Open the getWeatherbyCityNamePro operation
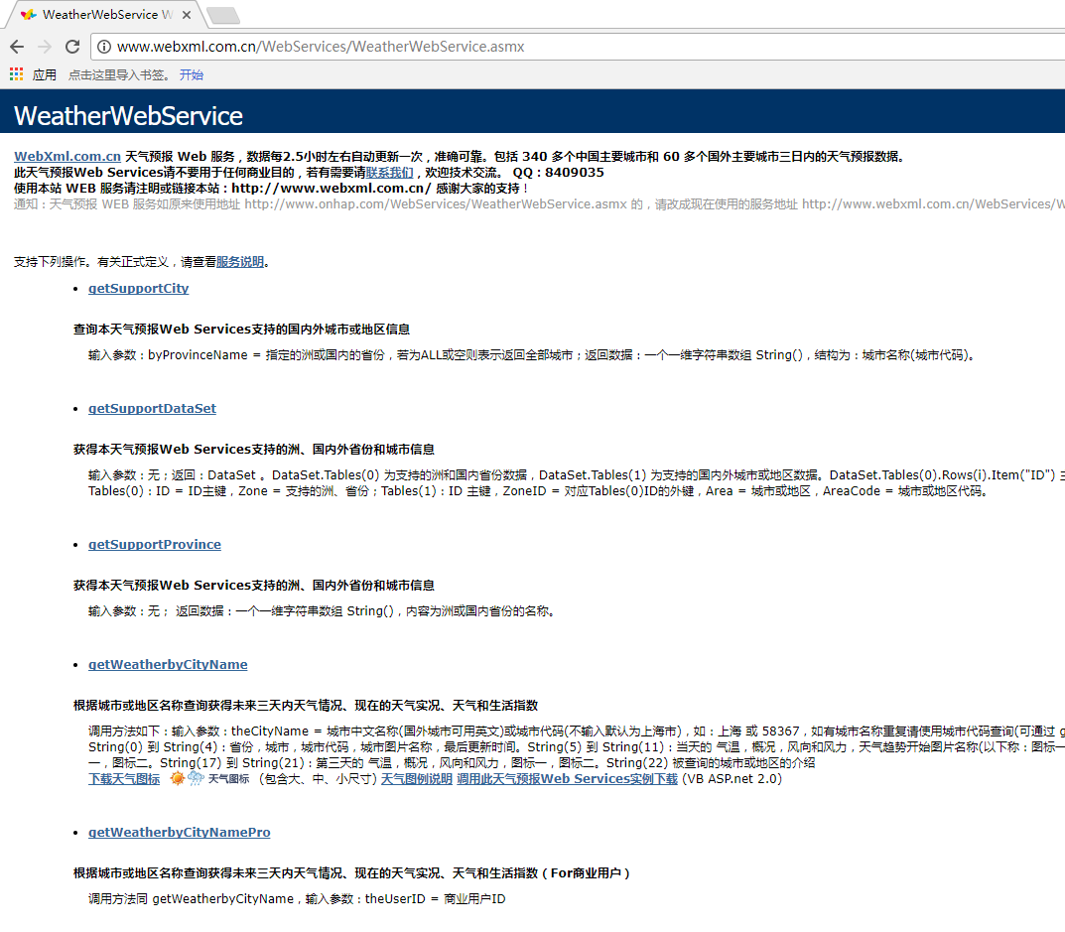 coord(180,832)
